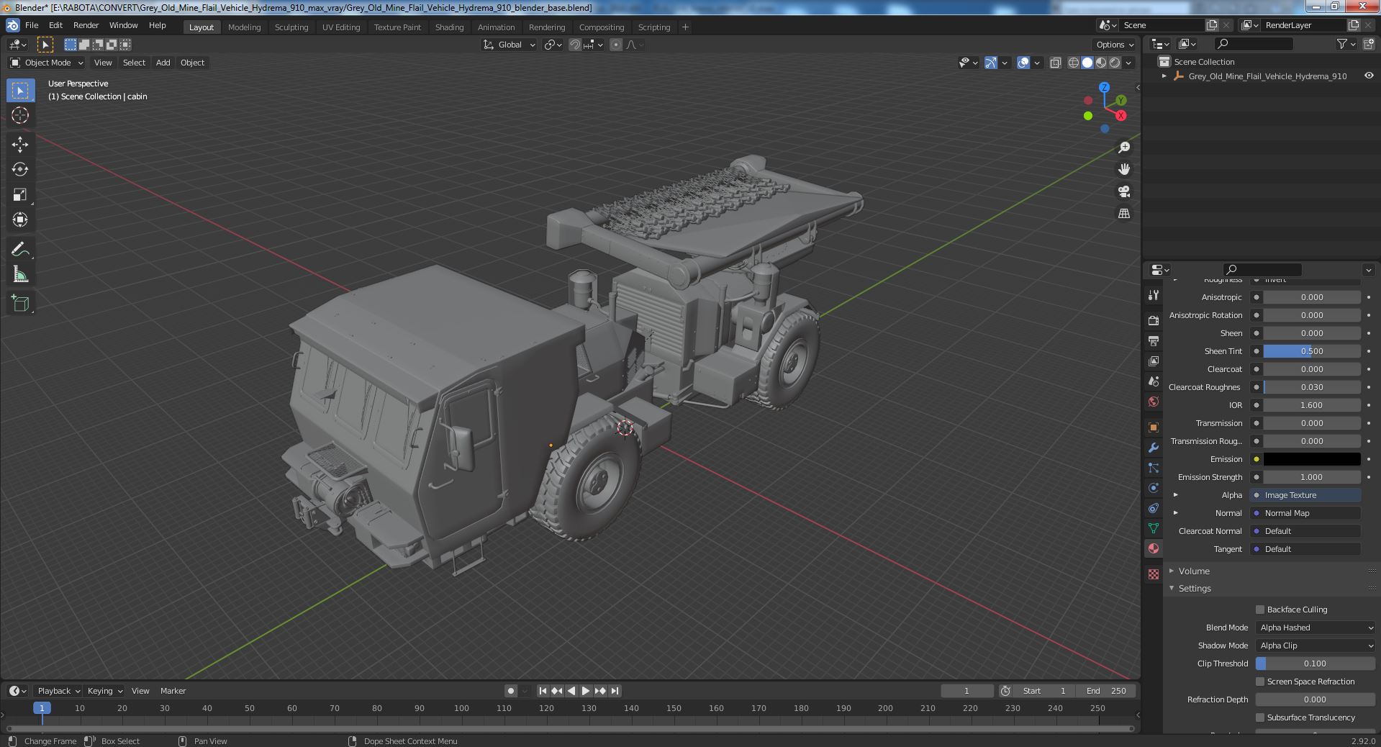Open the Render properties tab
The height and width of the screenshot is (747, 1381).
click(1154, 320)
